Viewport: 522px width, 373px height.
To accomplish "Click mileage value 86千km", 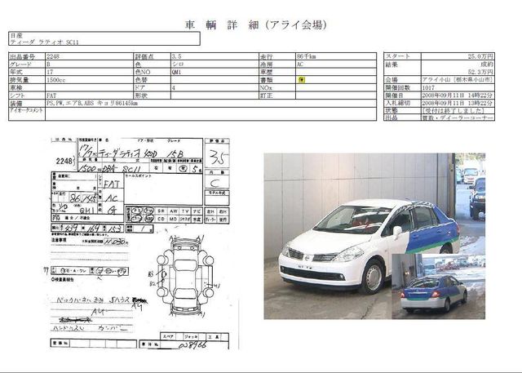I will [307, 56].
